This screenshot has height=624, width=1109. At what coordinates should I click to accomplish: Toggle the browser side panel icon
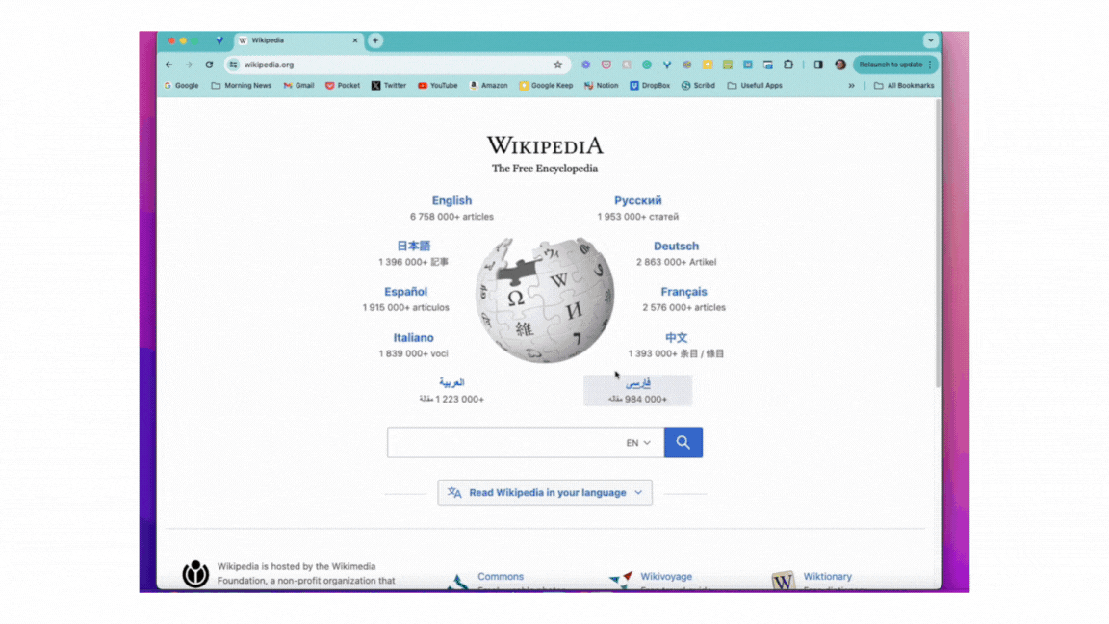pos(818,65)
